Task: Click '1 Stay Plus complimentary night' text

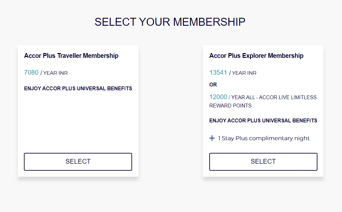Action: click(x=264, y=138)
